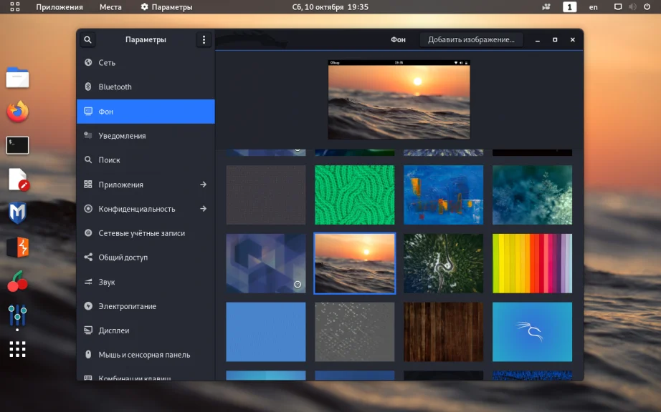
Task: Launch Burp Suite from the dock
Action: (18, 247)
